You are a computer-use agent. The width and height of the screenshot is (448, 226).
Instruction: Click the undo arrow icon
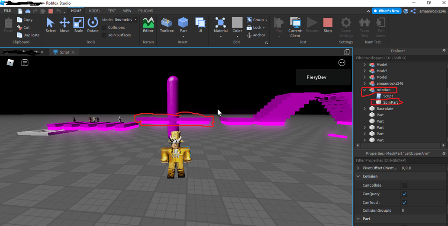pos(58,11)
